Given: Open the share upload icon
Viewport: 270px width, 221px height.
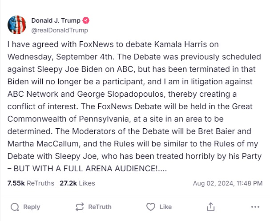Looking at the screenshot, I should point(211,207).
